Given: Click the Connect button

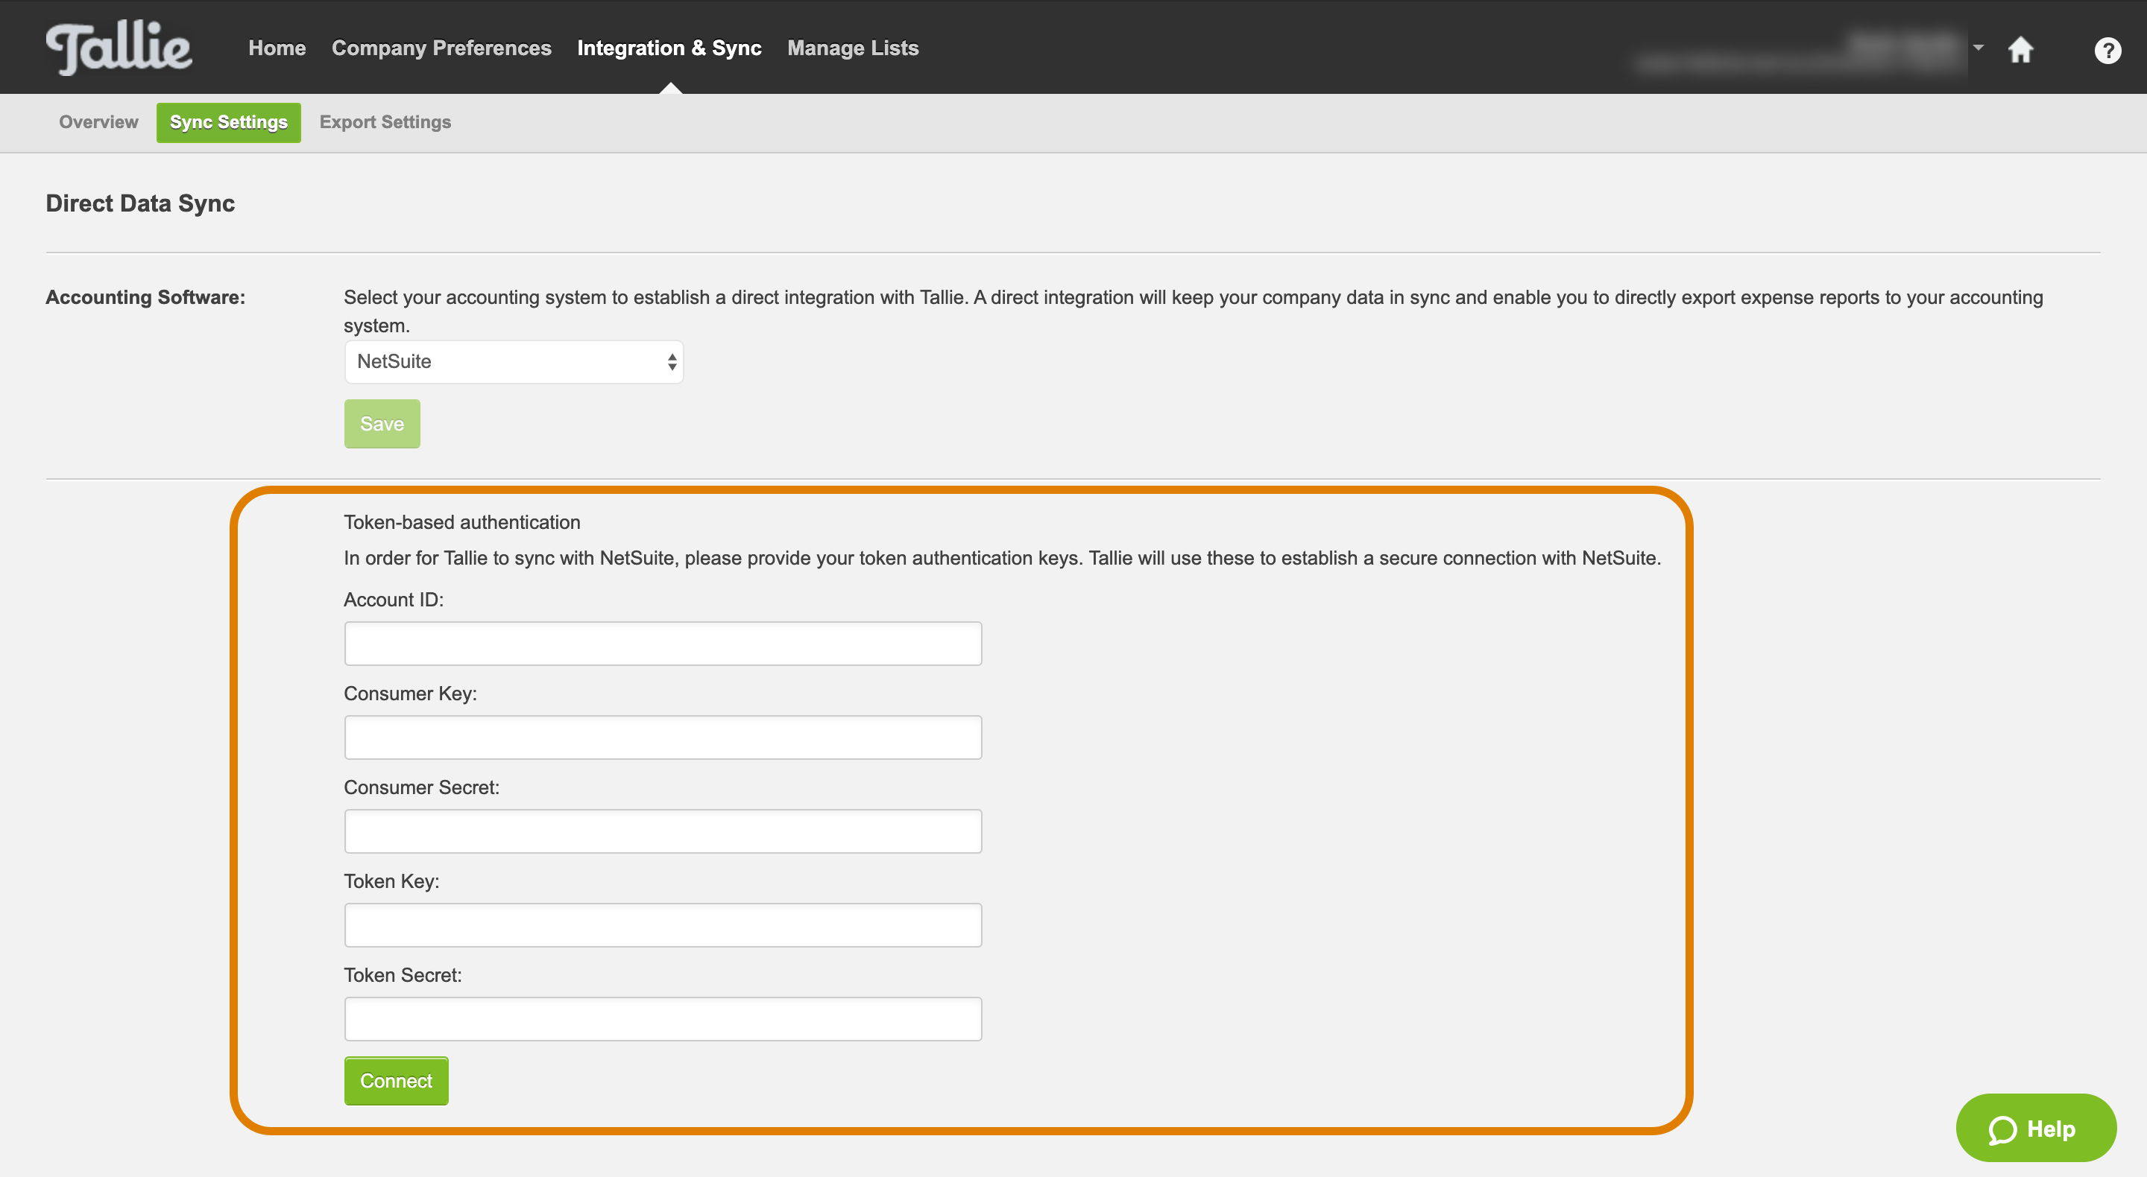Looking at the screenshot, I should pyautogui.click(x=396, y=1080).
